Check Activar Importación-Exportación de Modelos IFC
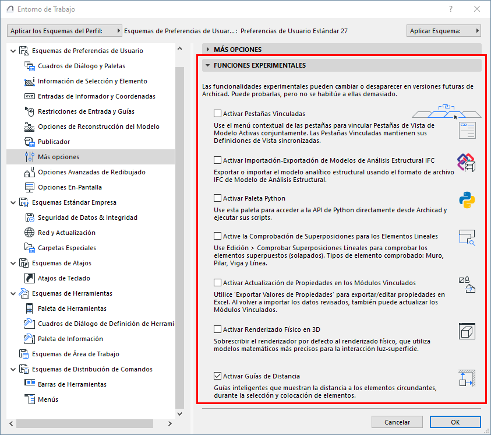Screen dimensions: 491x435 [217, 160]
